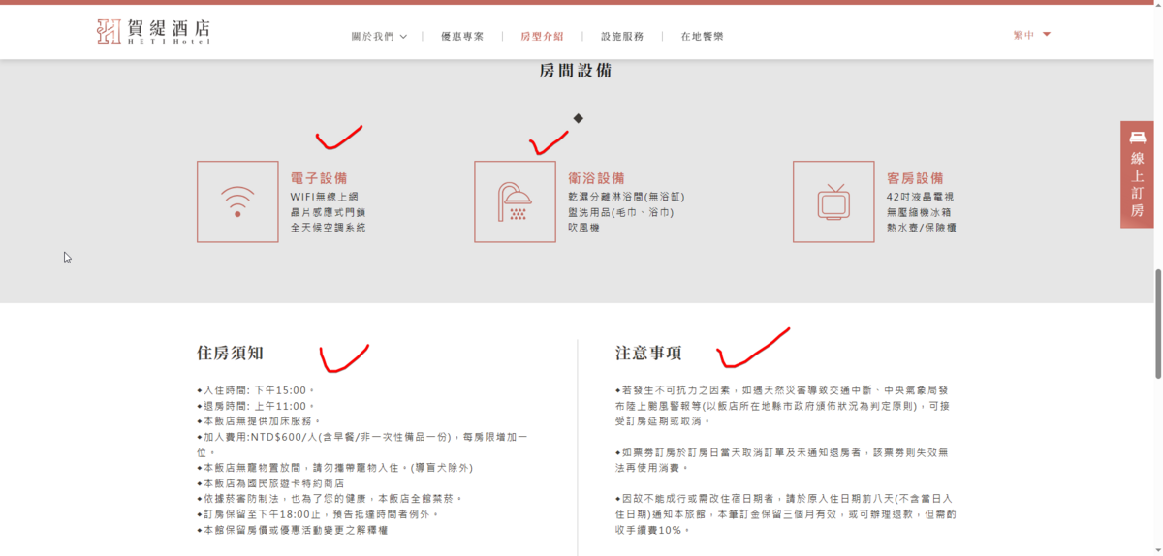Open the 設施服務 menu item

[x=622, y=37]
